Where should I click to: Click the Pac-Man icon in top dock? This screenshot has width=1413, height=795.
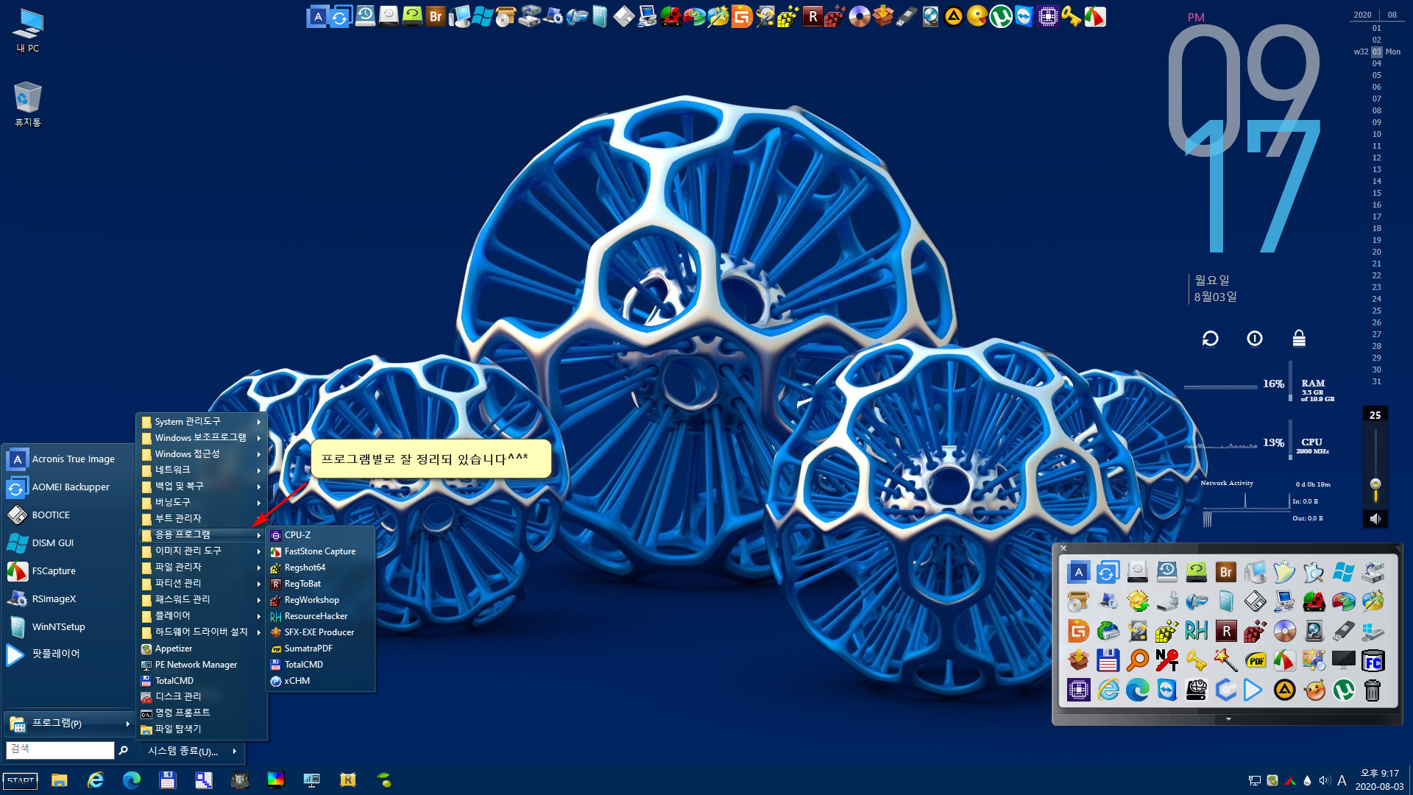click(x=977, y=16)
